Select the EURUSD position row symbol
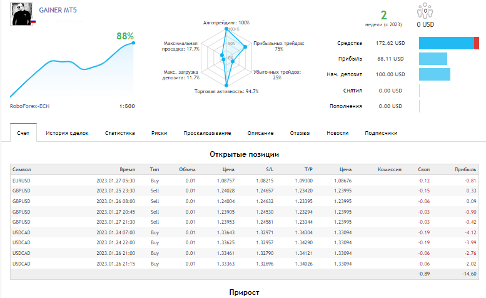This screenshot has width=486, height=298. 21,181
